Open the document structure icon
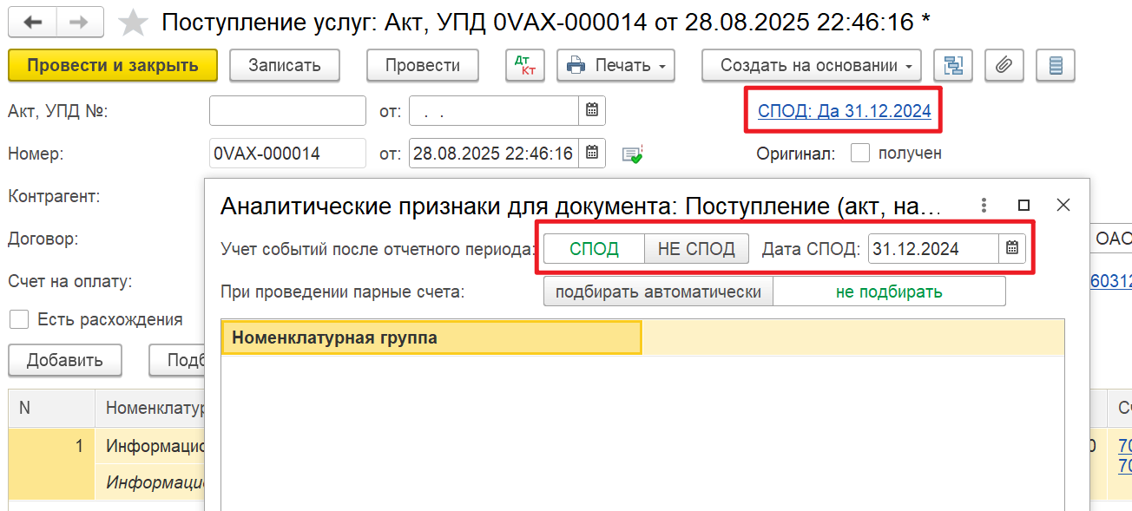This screenshot has width=1132, height=511. [x=952, y=65]
